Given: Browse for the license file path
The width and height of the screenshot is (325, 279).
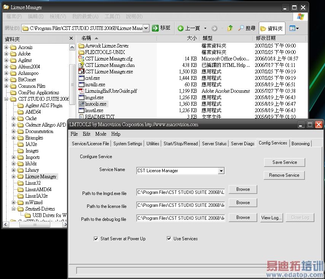Looking at the screenshot, I should pyautogui.click(x=243, y=203).
